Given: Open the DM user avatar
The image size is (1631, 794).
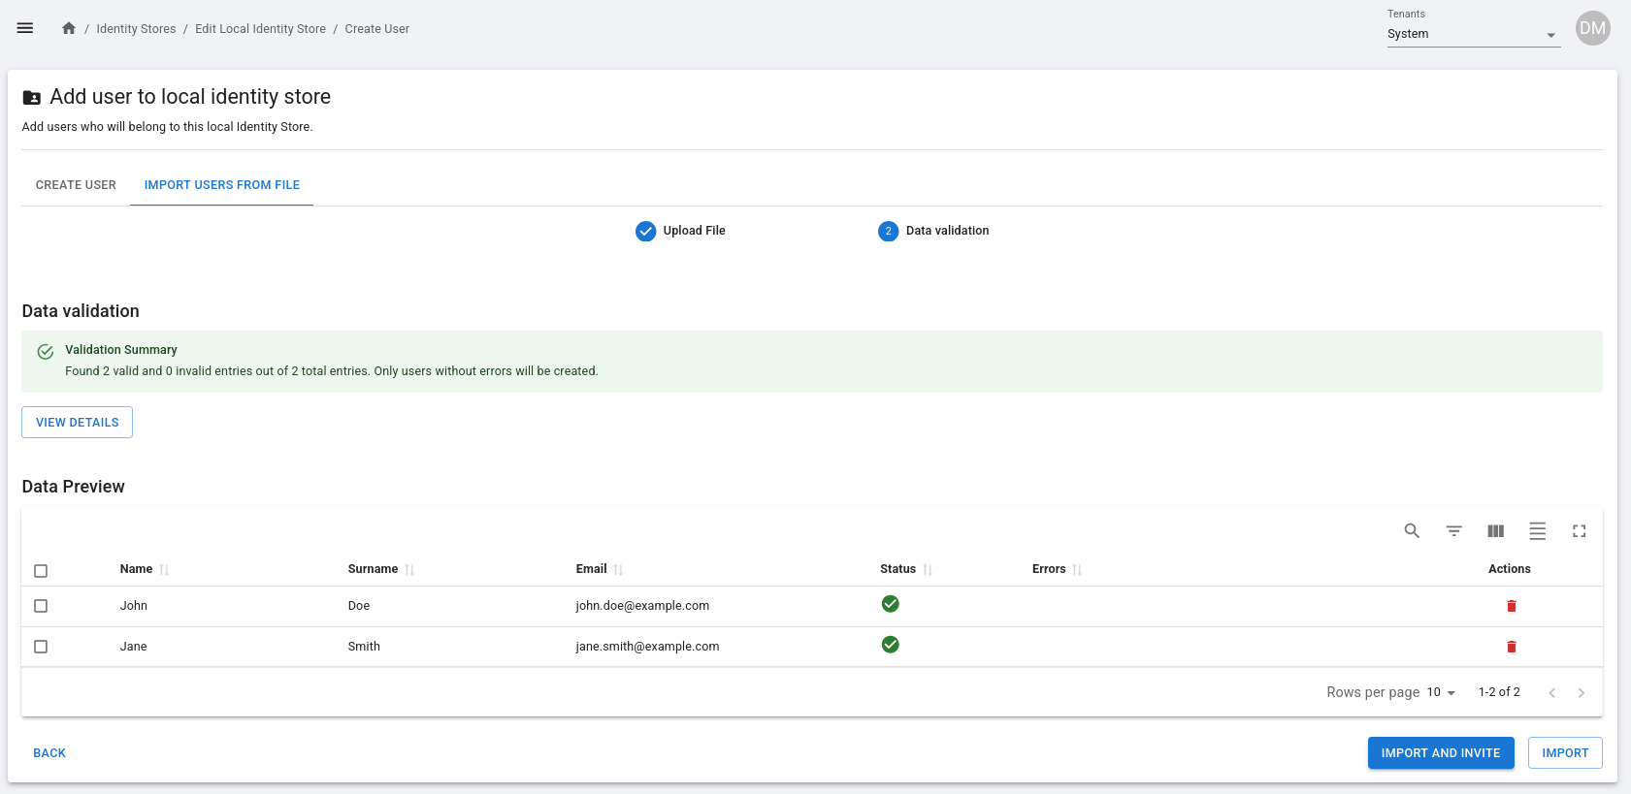Looking at the screenshot, I should 1592,28.
